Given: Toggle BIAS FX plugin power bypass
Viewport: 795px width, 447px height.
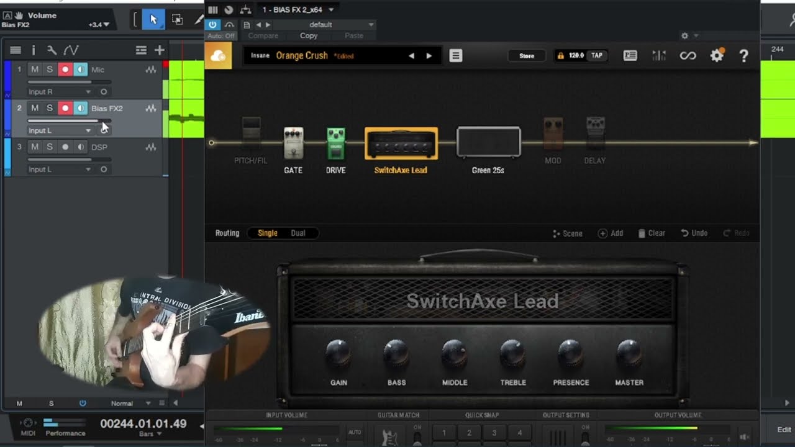Looking at the screenshot, I should point(213,25).
